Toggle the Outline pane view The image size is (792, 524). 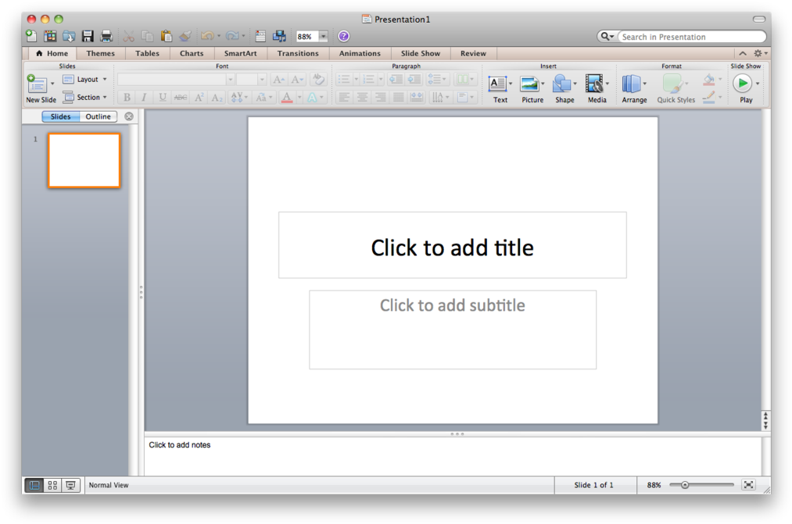(x=99, y=116)
